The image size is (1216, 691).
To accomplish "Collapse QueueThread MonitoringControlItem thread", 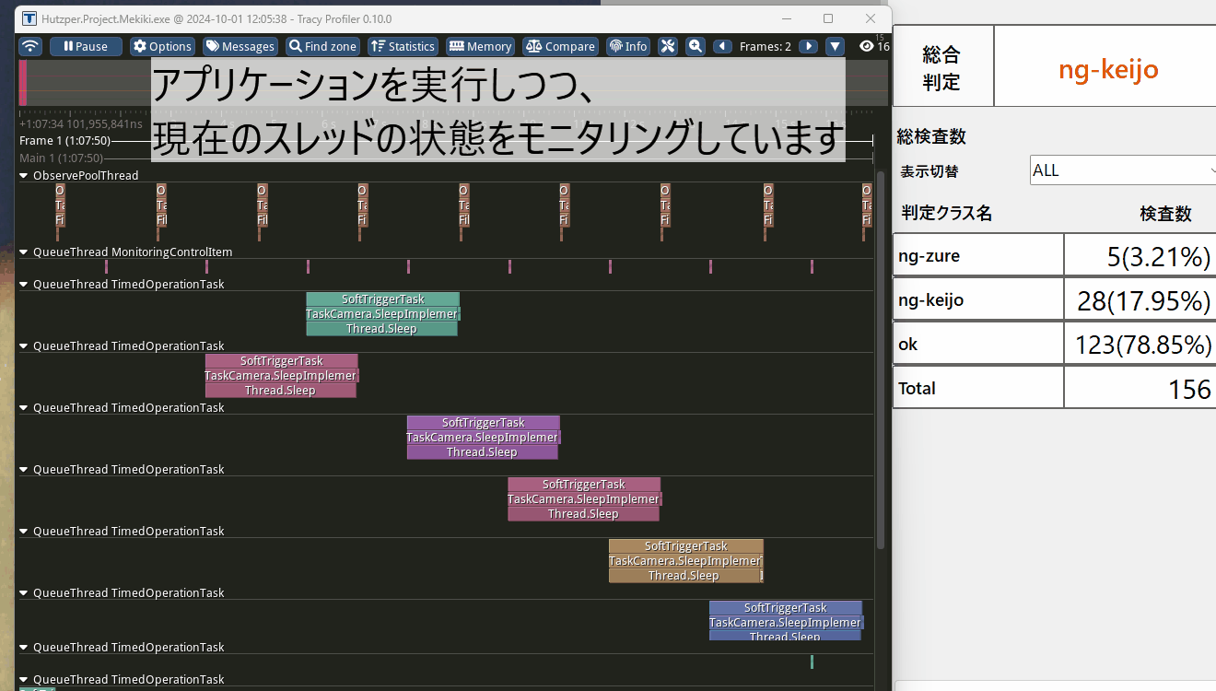I will 25,252.
